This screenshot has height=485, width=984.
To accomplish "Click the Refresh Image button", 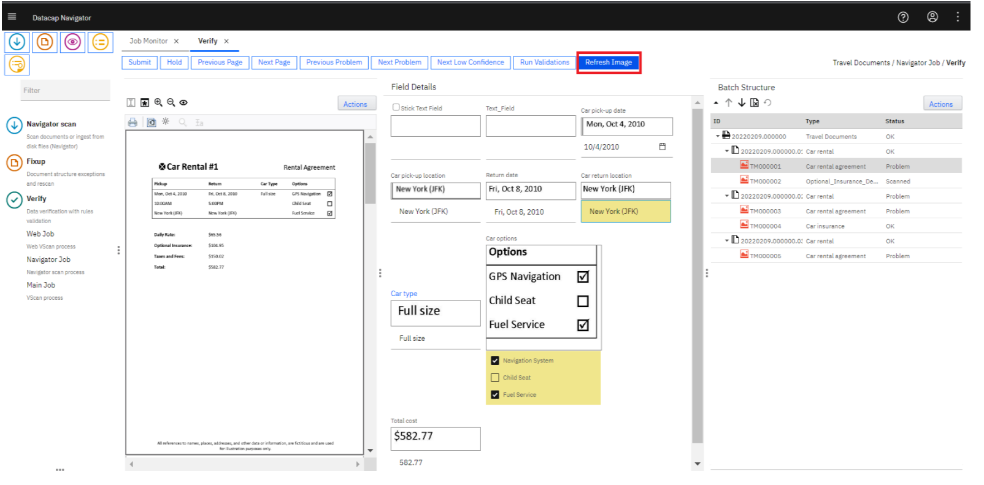I will coord(608,63).
